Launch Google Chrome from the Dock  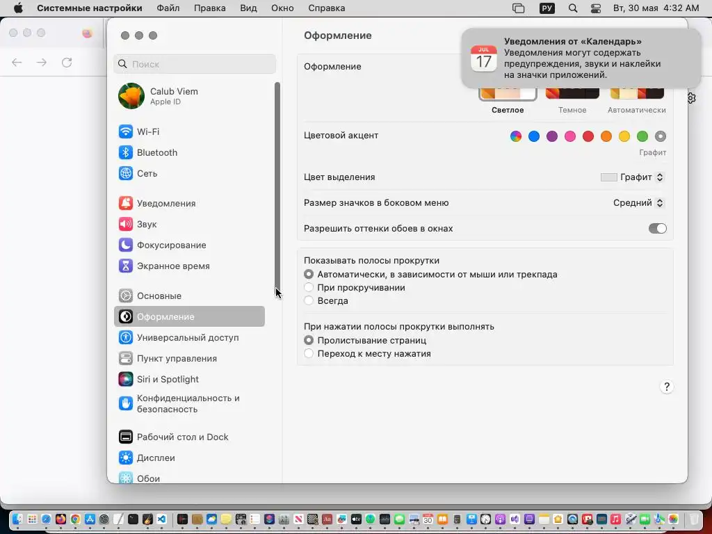(x=75, y=519)
